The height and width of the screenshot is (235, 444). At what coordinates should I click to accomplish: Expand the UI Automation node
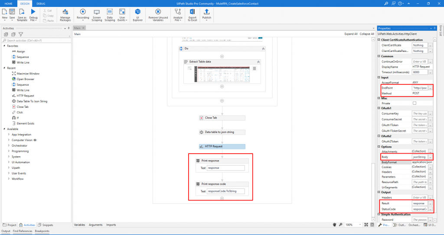(x=9, y=162)
